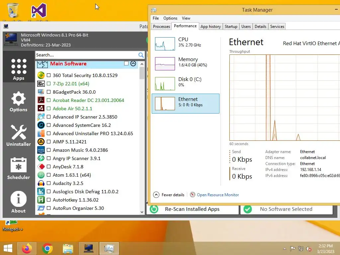Click the AnyDesk app icon
Screen dimensions: 340x255
pyautogui.click(x=41, y=167)
